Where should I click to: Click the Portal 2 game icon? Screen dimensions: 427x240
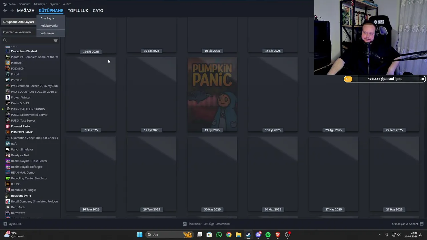[x=8, y=80]
